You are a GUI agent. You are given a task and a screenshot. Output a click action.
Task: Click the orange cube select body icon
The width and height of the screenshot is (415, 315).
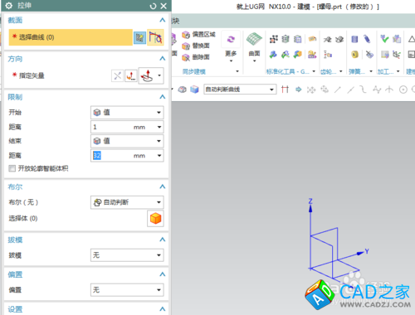click(155, 219)
